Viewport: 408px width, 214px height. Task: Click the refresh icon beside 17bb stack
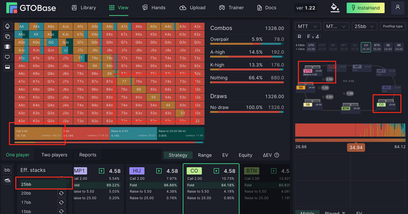coord(61,202)
